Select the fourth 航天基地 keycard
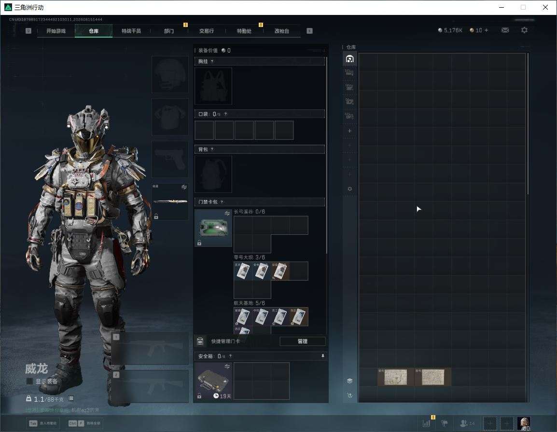Screen dimensions: 557x432 point(299,317)
